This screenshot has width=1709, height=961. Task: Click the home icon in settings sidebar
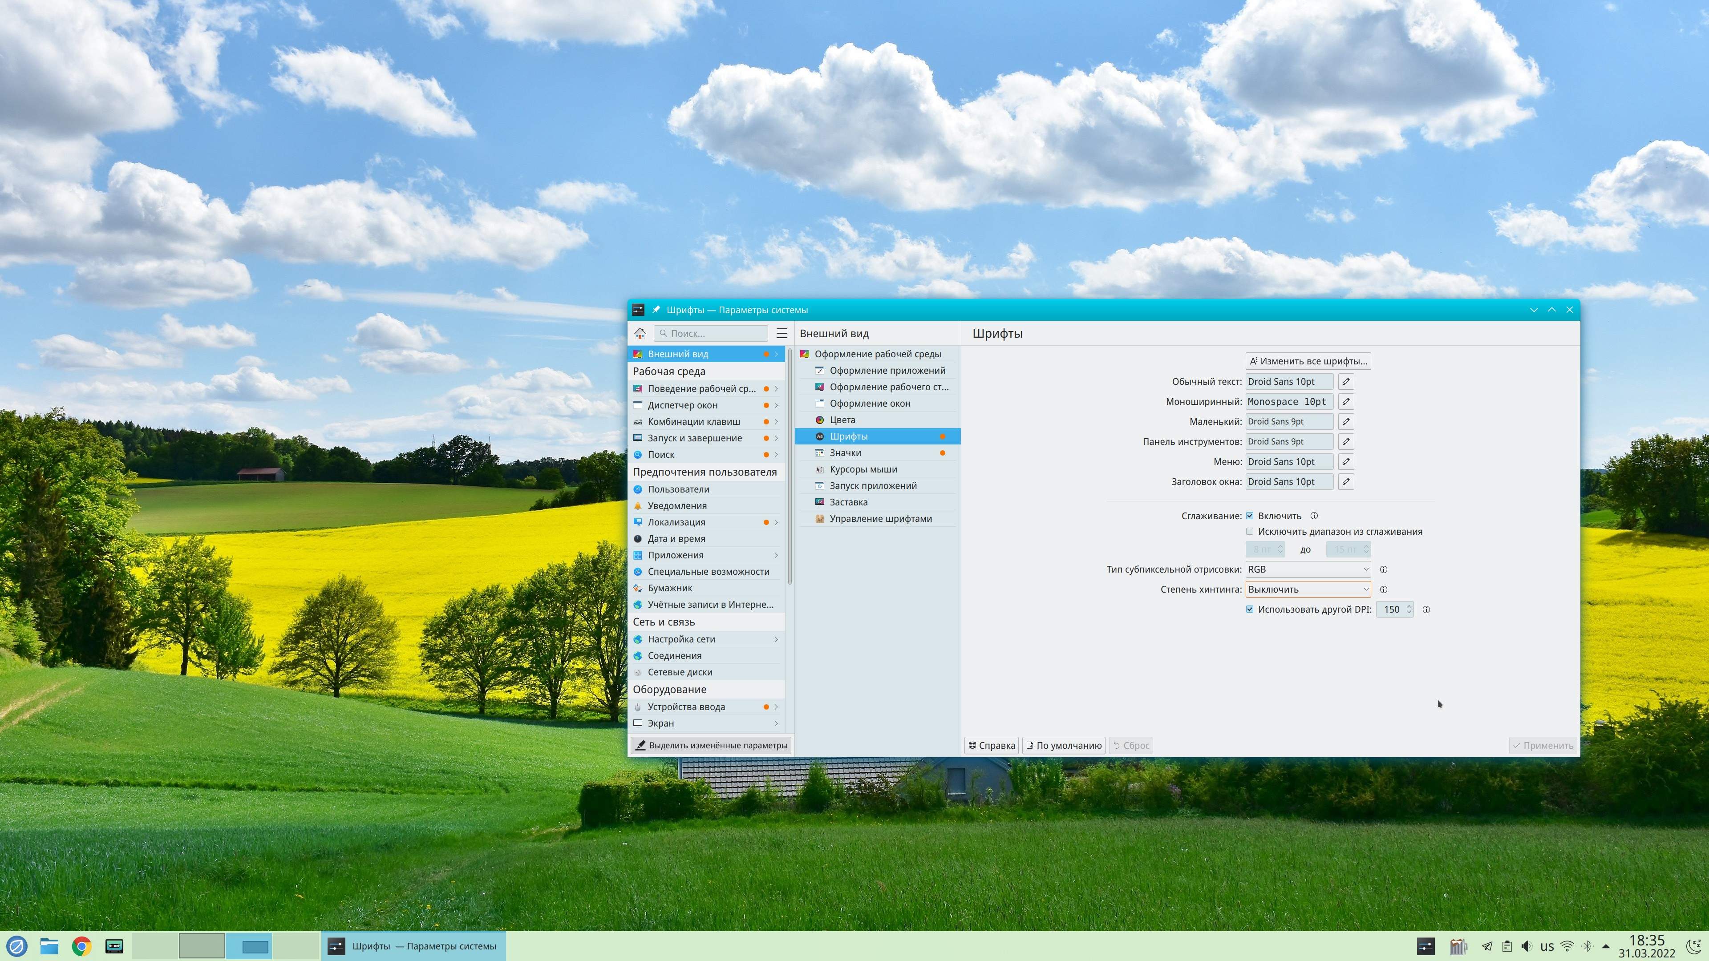(640, 334)
